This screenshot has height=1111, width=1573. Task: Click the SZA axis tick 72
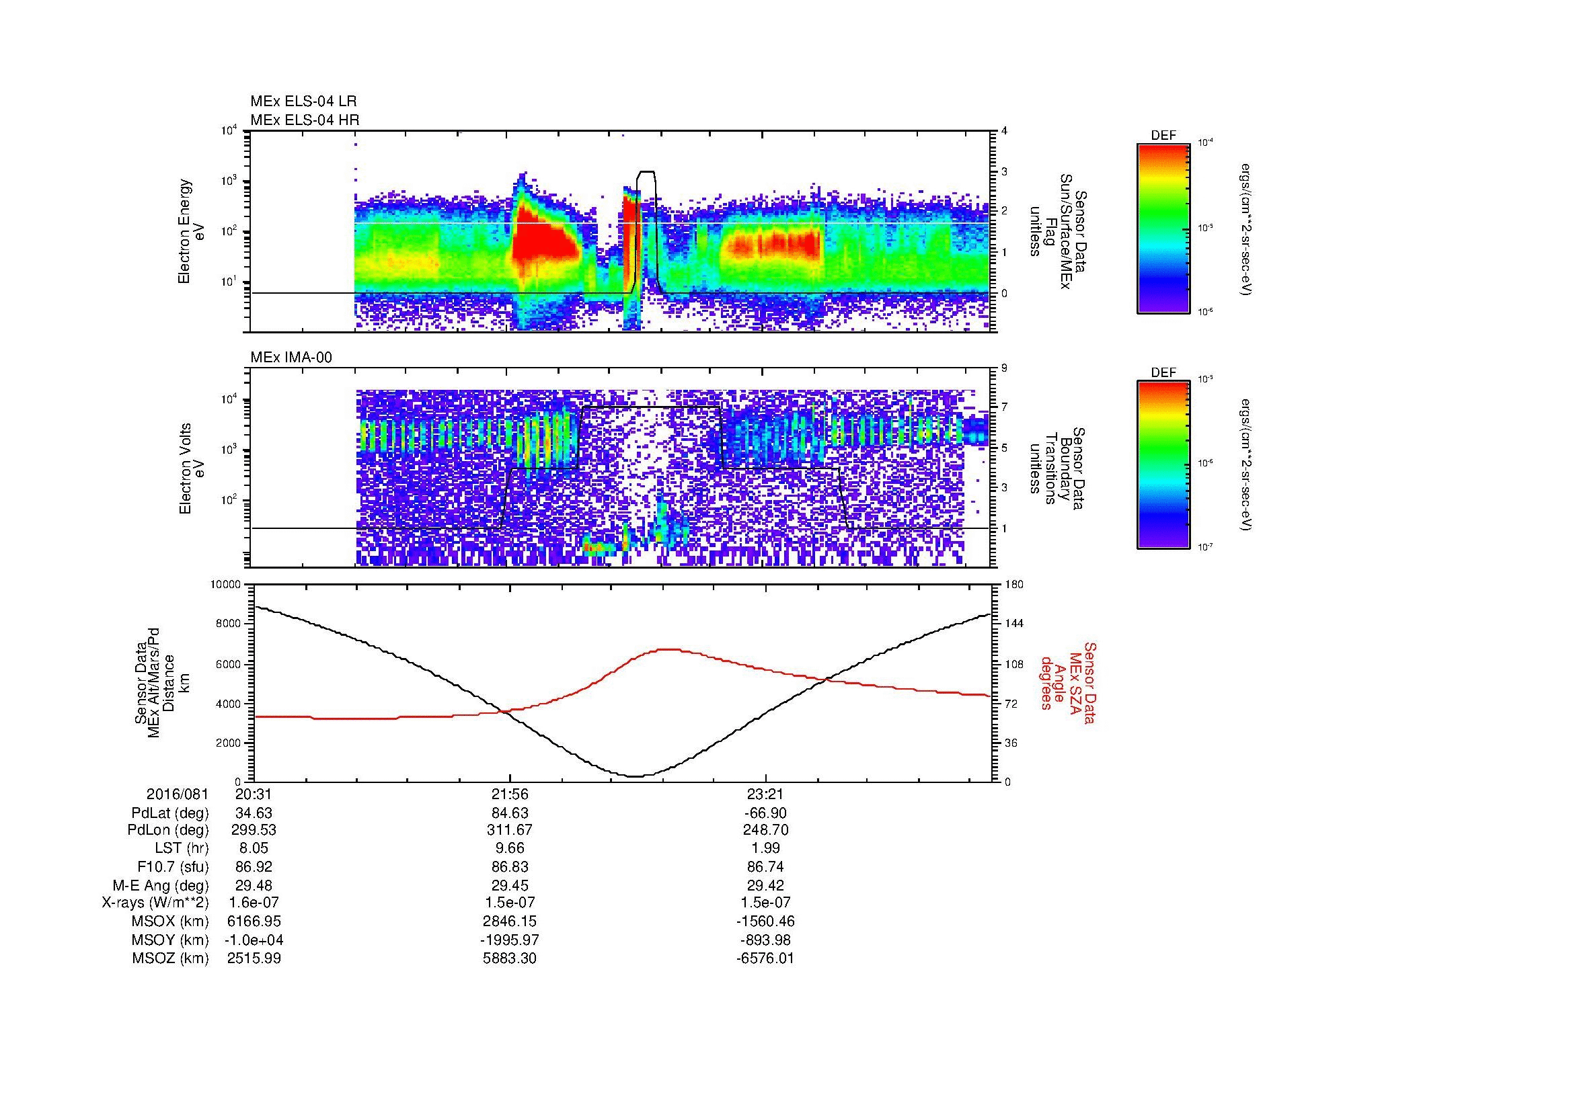(1012, 704)
